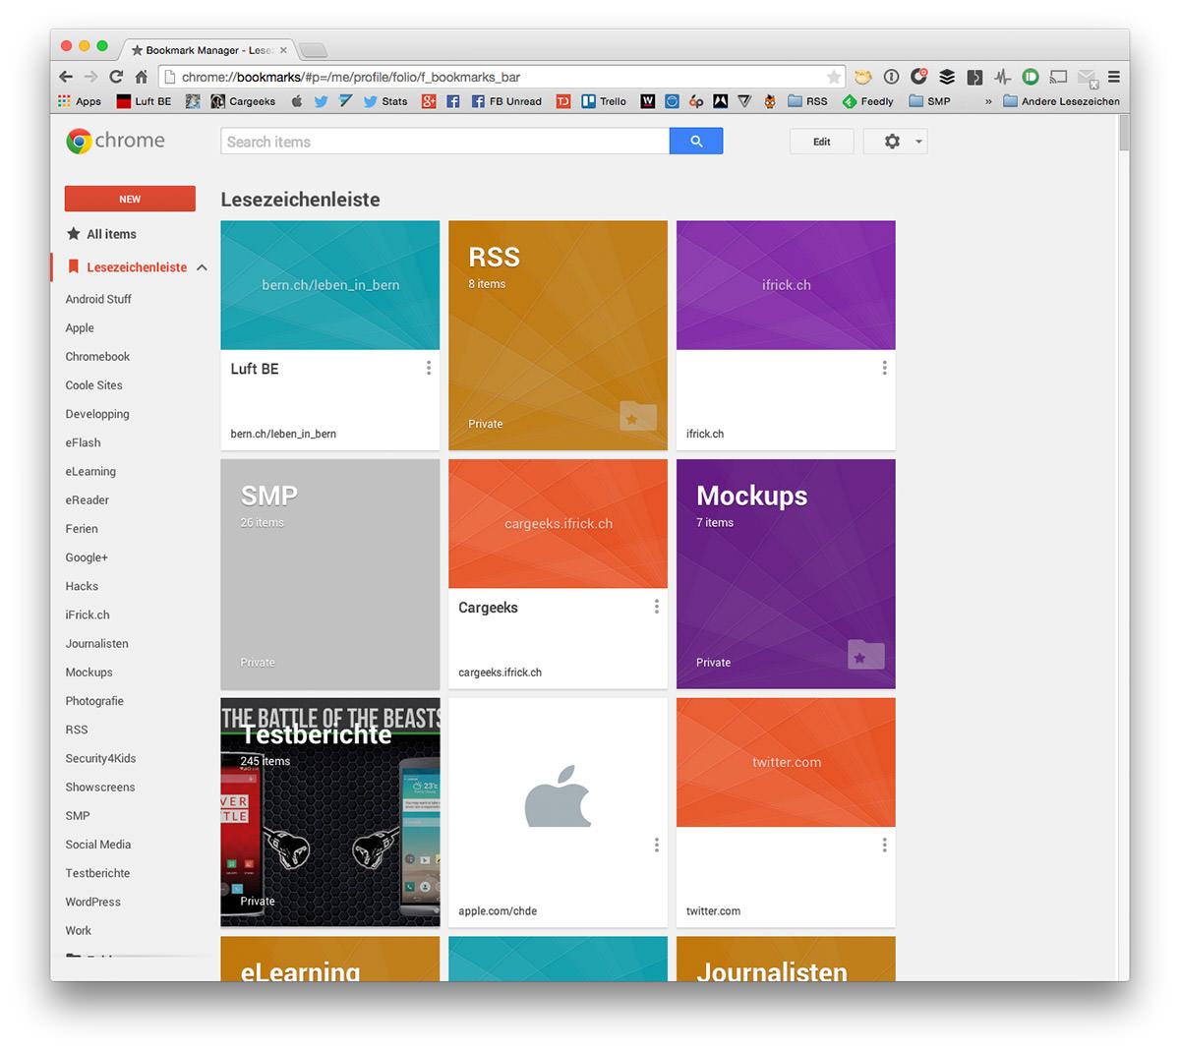Open the Cargeeks card three-dot menu

point(656,607)
